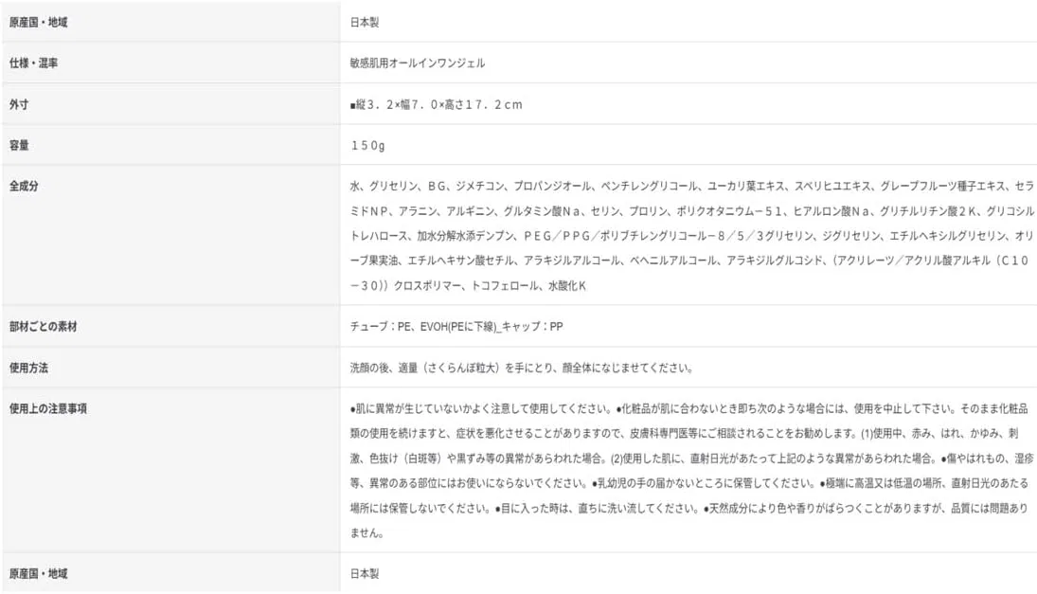This screenshot has height=594, width=1037.
Task: Select the 外寸 row label
Action: [x=19, y=104]
